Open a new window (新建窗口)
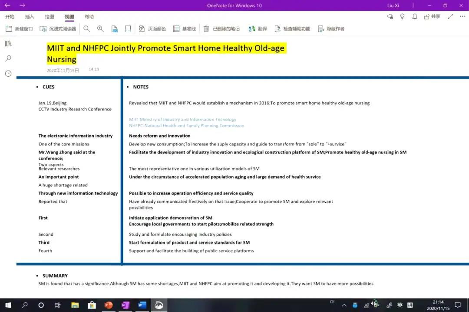 [x=19, y=29]
